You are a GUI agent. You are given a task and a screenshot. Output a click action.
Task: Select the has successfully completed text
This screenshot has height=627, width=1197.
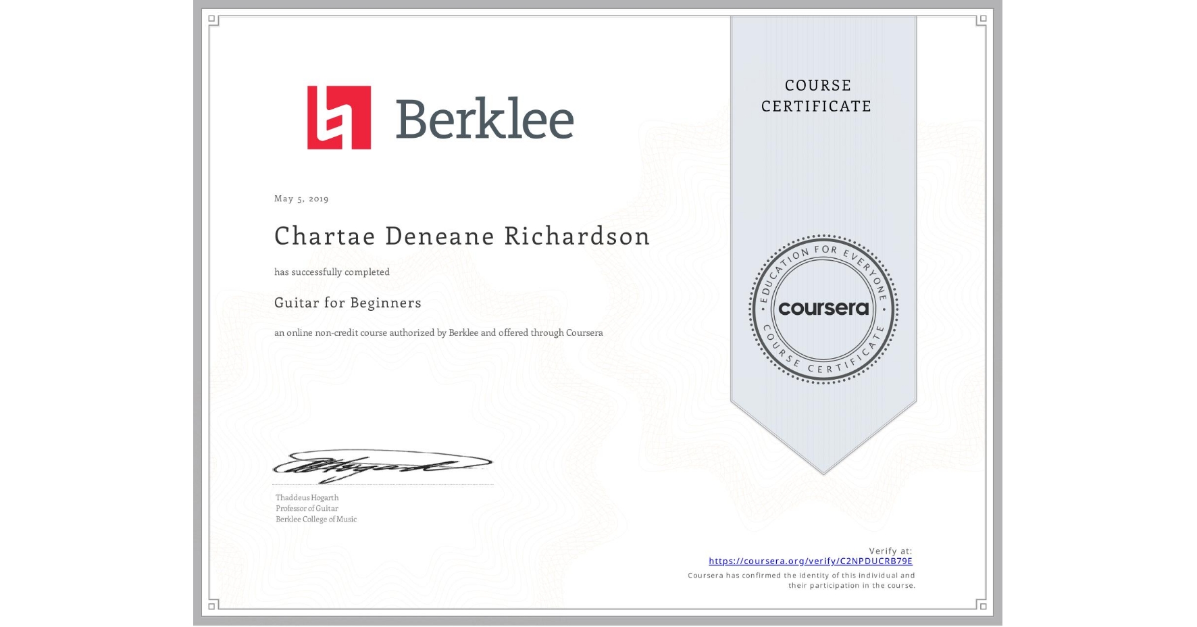click(x=331, y=272)
